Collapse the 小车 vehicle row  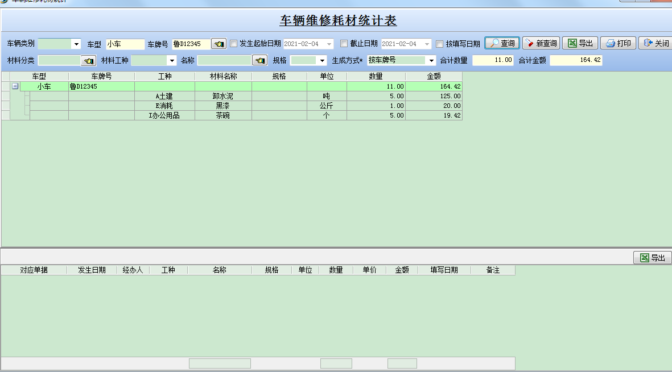[x=15, y=85]
